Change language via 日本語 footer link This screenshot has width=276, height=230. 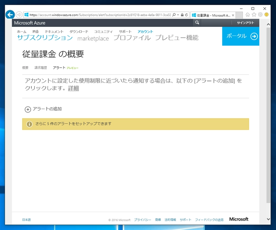pos(27,219)
